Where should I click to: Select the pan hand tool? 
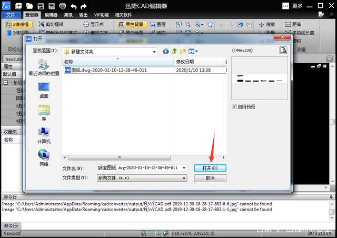pos(210,24)
